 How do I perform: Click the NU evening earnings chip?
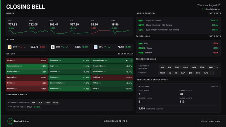pos(170,73)
